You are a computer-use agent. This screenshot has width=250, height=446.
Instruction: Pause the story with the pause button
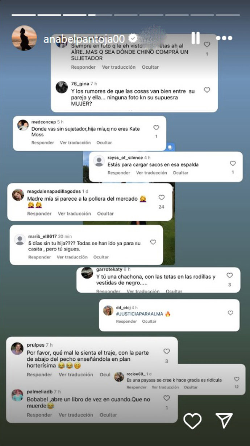[x=196, y=38]
